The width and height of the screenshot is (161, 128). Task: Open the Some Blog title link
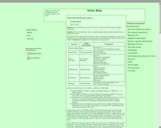pos(94,11)
